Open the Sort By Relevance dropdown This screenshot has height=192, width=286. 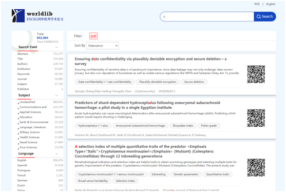pos(103,46)
